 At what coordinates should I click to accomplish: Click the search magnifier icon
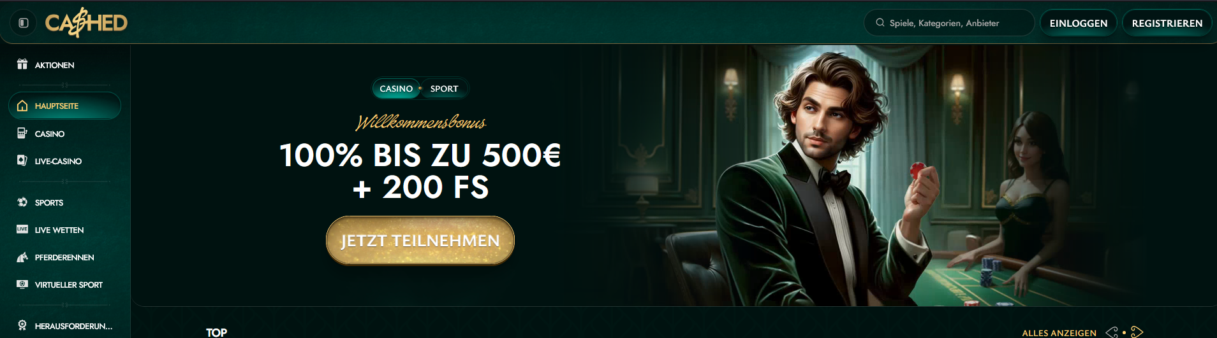pos(880,22)
